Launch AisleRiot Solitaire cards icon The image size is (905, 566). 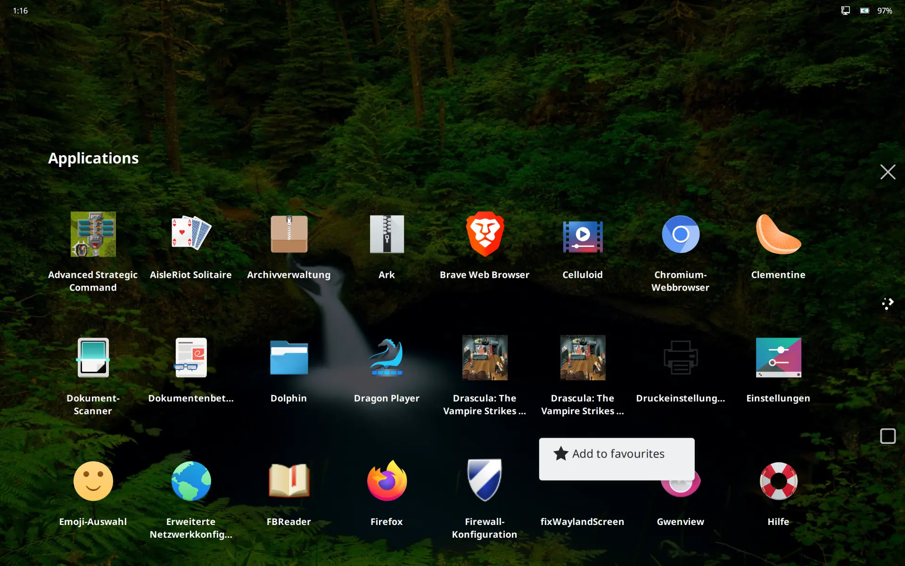click(x=191, y=234)
